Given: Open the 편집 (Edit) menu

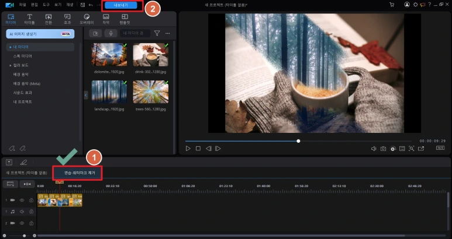Looking at the screenshot, I should pos(34,5).
